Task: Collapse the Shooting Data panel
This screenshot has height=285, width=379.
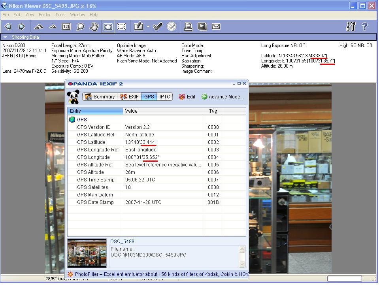Action: [5, 37]
